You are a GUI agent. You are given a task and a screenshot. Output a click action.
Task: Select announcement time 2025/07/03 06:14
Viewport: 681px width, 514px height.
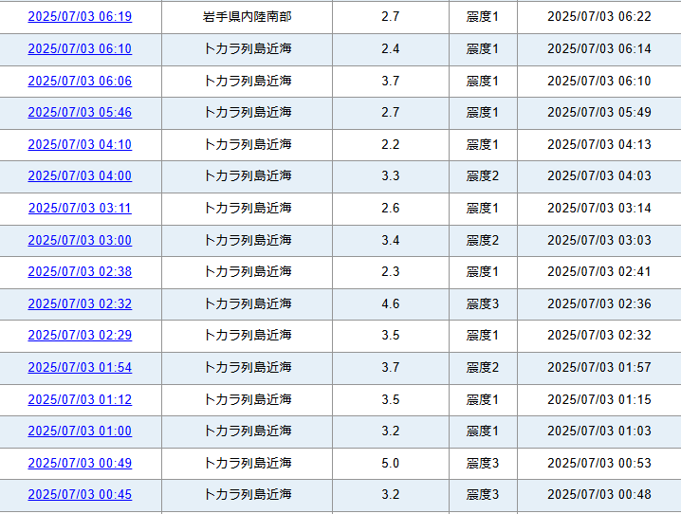click(x=599, y=48)
